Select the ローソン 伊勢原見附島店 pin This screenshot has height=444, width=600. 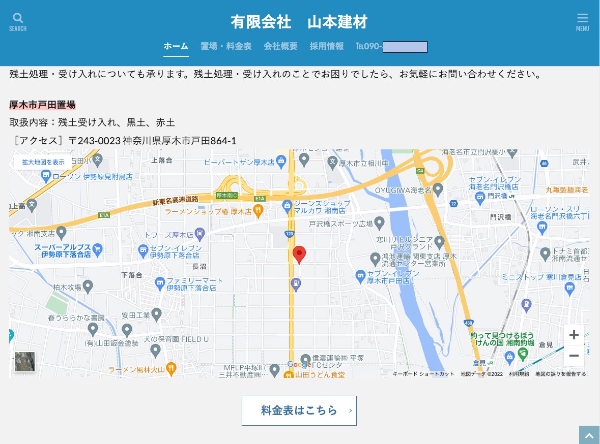click(46, 176)
